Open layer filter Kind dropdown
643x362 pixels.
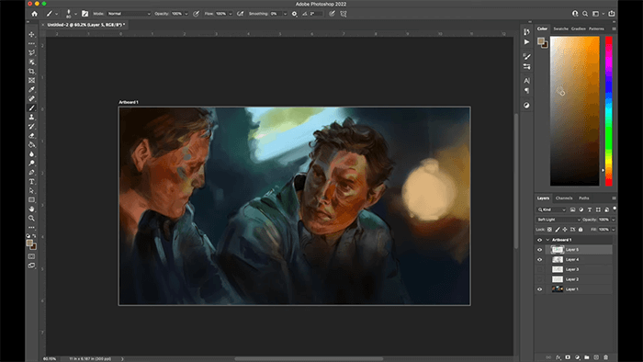coord(551,209)
